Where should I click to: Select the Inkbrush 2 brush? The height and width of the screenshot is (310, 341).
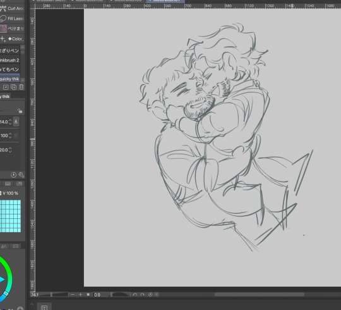click(10, 60)
